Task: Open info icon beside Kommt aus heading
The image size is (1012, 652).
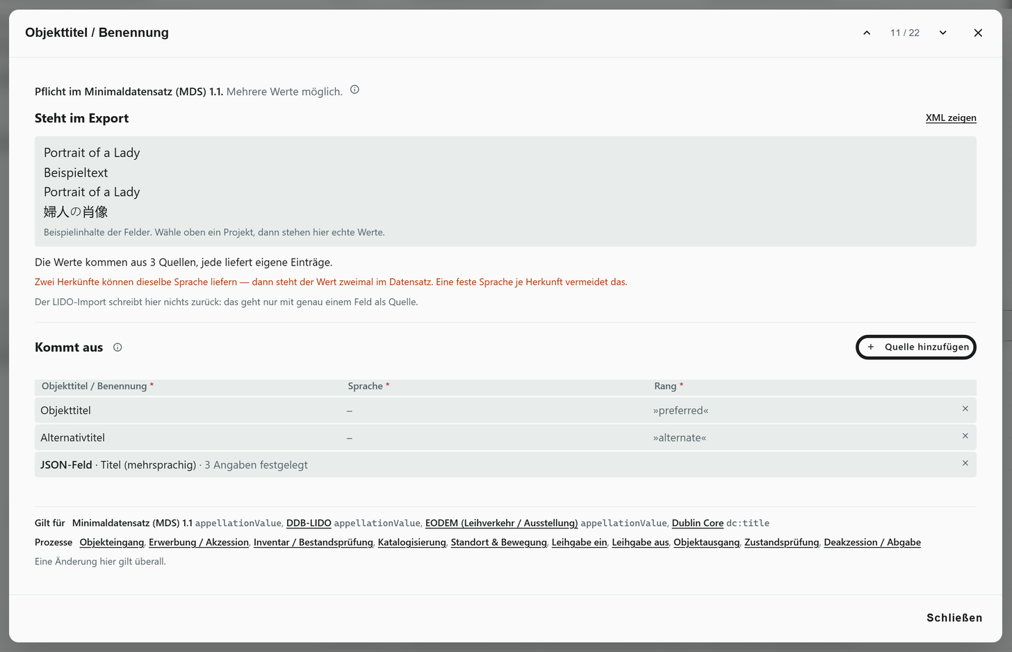Action: coord(117,348)
